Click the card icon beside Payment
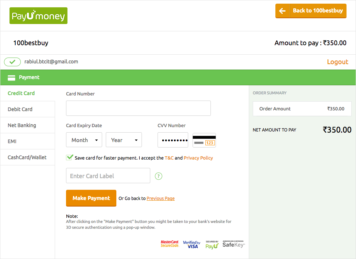 [11, 78]
